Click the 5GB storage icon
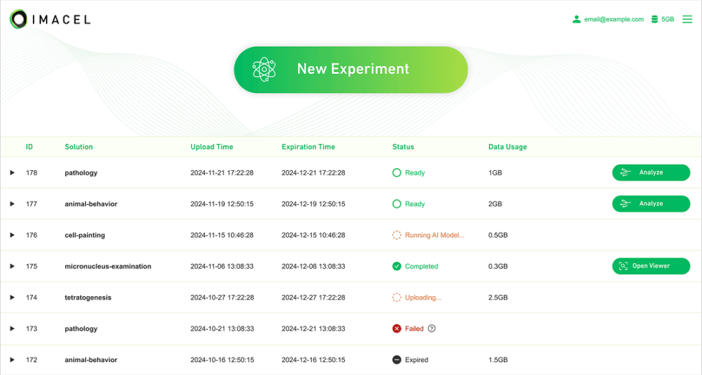This screenshot has width=702, height=375. point(654,19)
